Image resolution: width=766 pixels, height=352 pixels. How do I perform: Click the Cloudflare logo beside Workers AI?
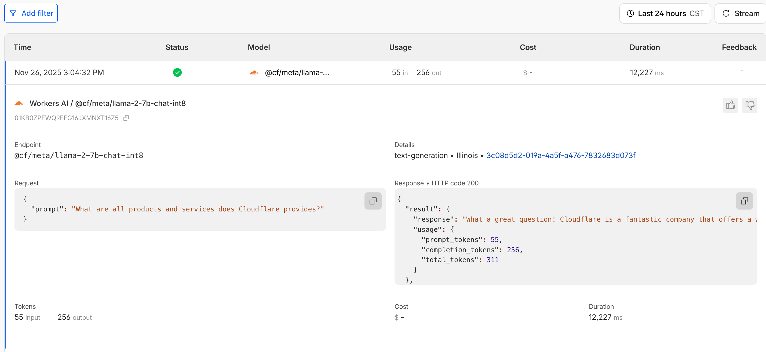coord(19,104)
